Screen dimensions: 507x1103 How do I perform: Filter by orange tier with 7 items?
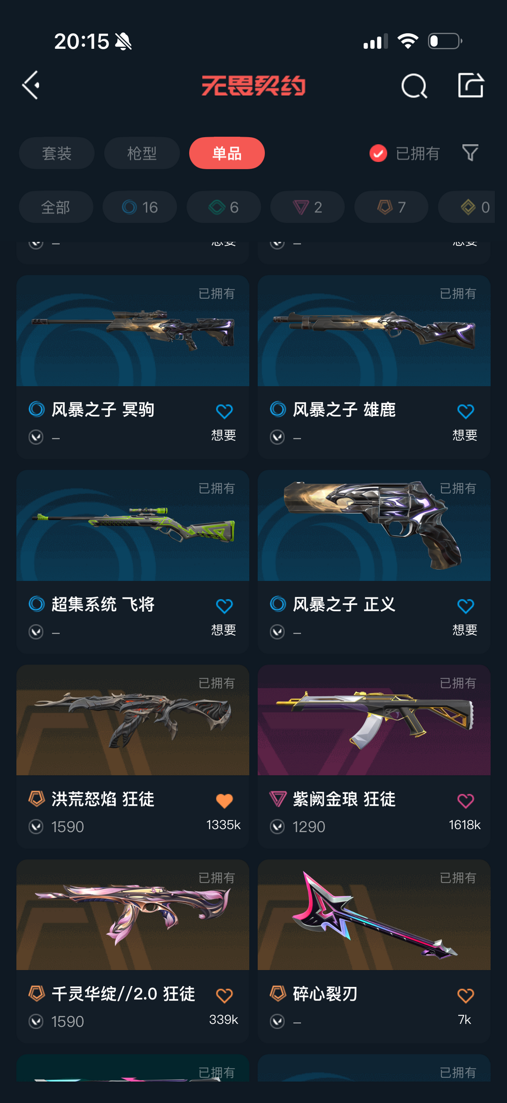[391, 207]
